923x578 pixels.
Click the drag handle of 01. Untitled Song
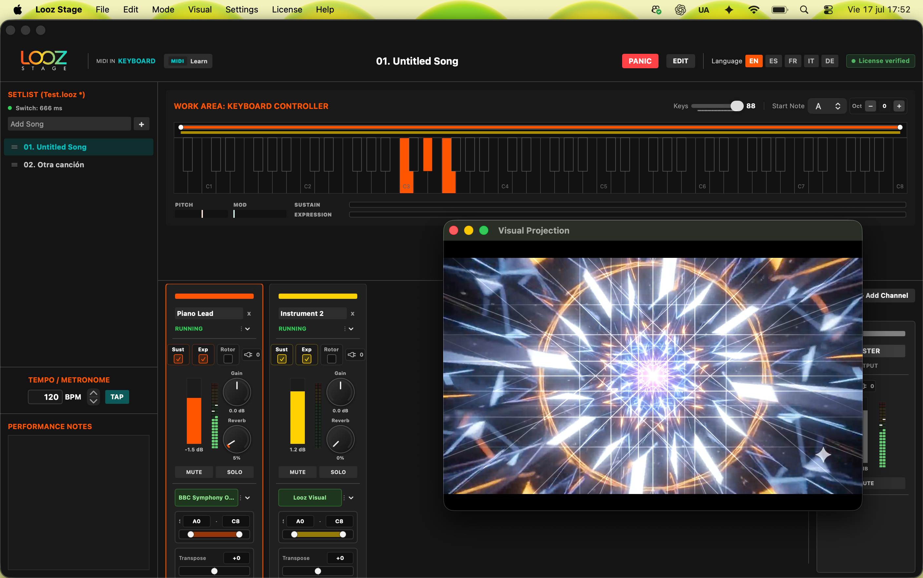coord(14,147)
